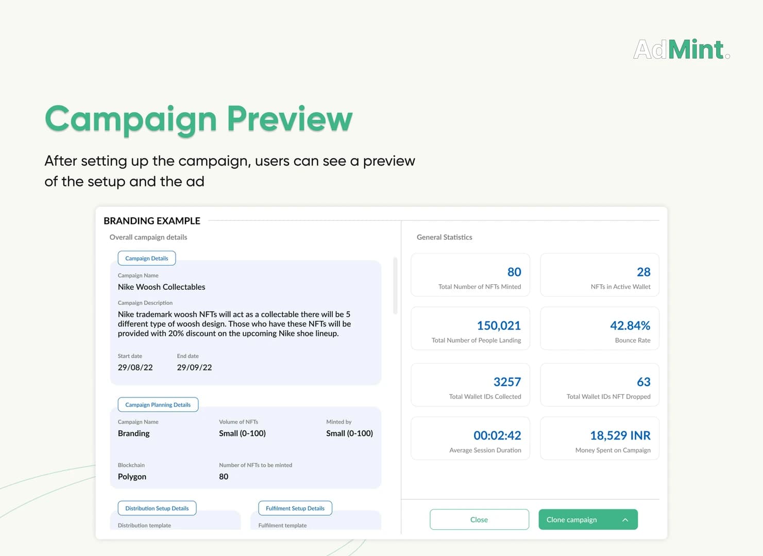Open the Distribution Setup Details section

tap(157, 508)
